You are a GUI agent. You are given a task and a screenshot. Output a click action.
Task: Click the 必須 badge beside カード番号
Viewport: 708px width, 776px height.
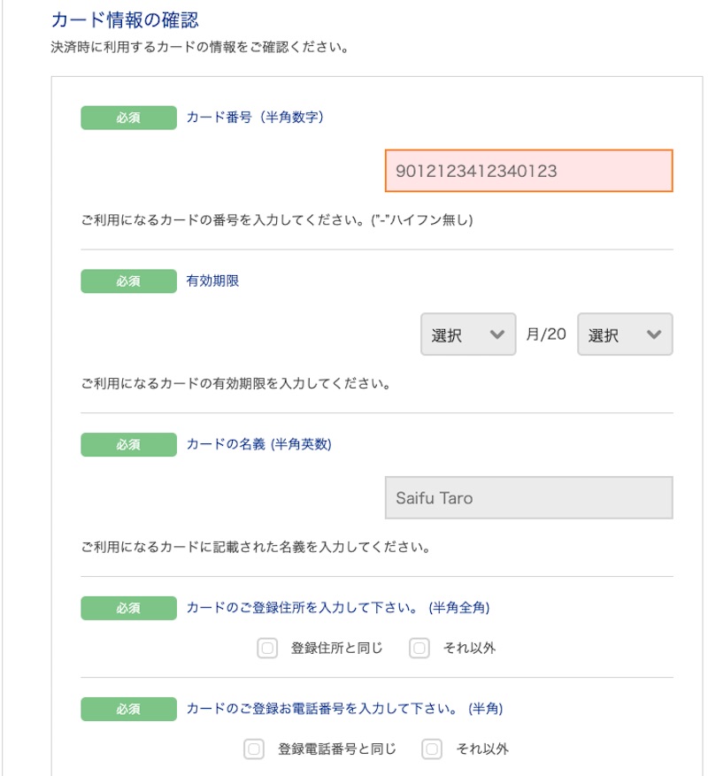(x=128, y=118)
